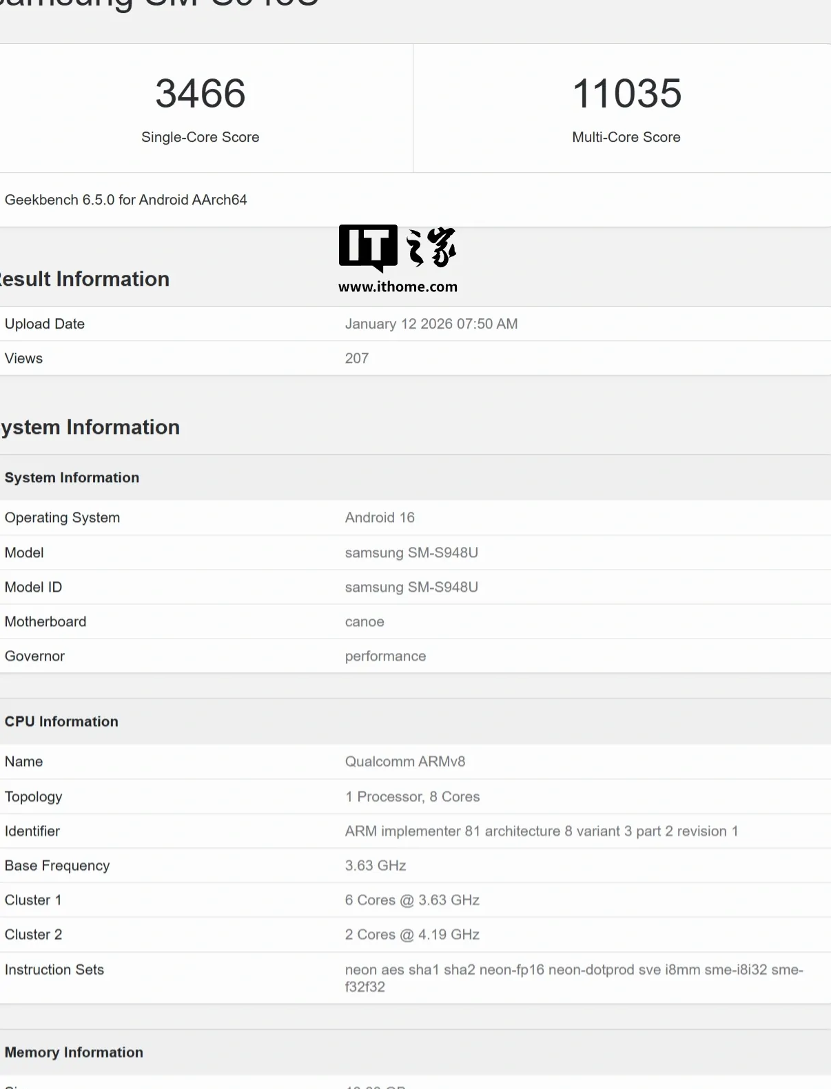This screenshot has height=1089, width=831.
Task: Click the multi-core score 11035
Action: (626, 94)
